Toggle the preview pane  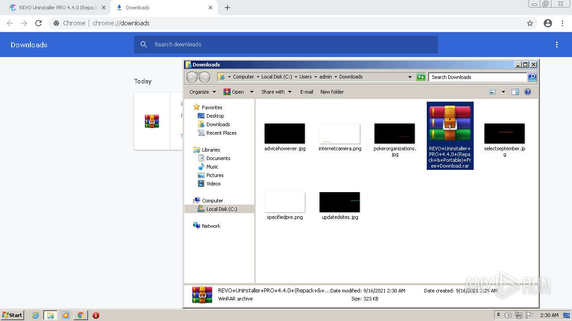[515, 92]
